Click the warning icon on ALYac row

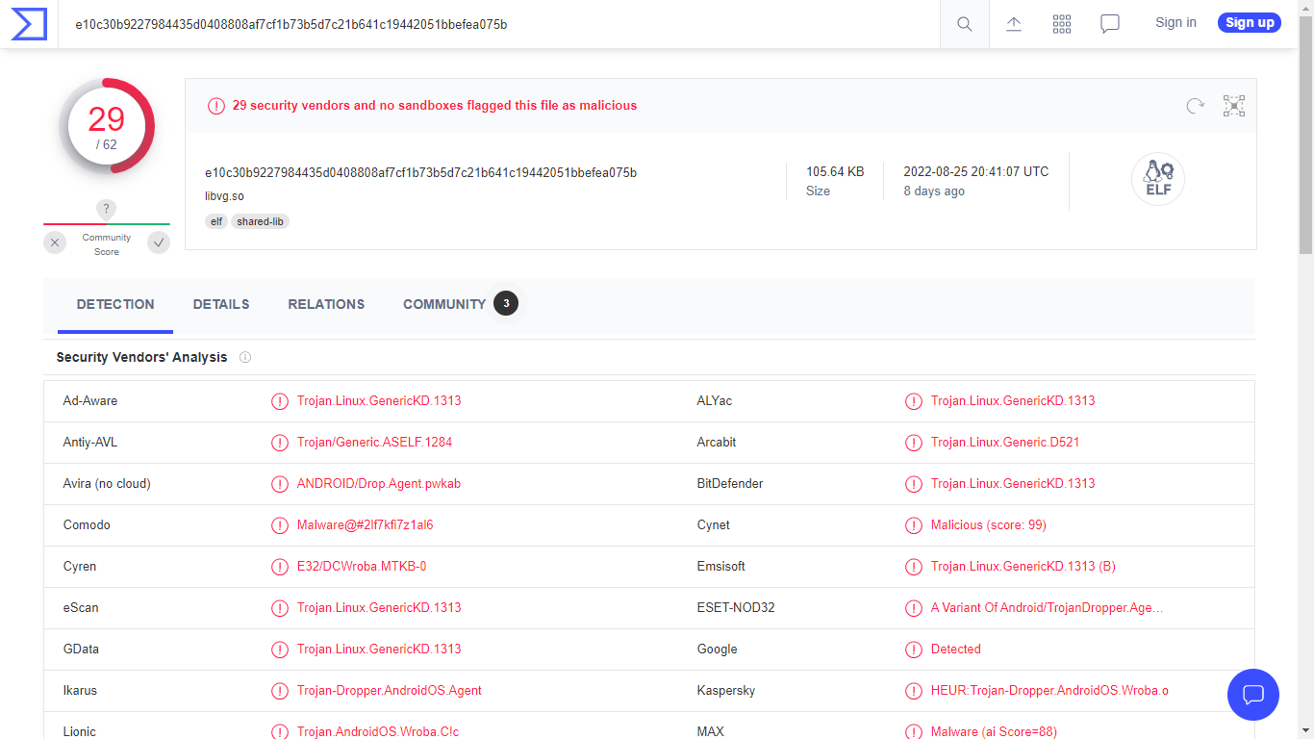(x=914, y=401)
